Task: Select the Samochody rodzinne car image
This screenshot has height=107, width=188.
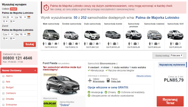Action: pyautogui.click(x=154, y=35)
